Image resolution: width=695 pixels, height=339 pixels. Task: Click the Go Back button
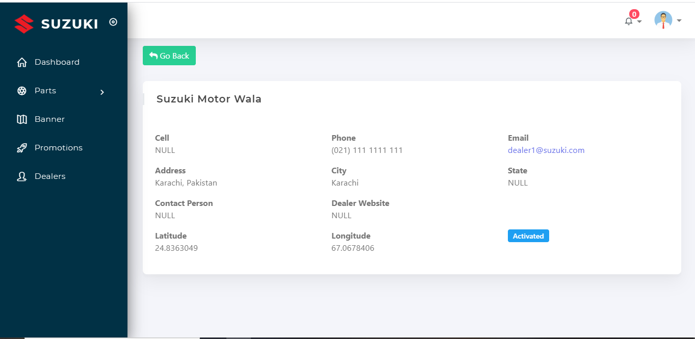pyautogui.click(x=169, y=56)
